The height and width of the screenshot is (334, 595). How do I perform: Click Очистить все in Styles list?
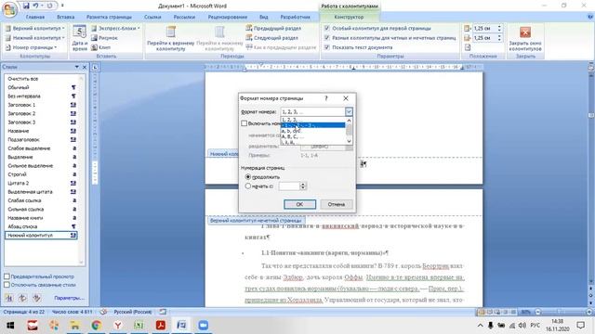click(41, 79)
